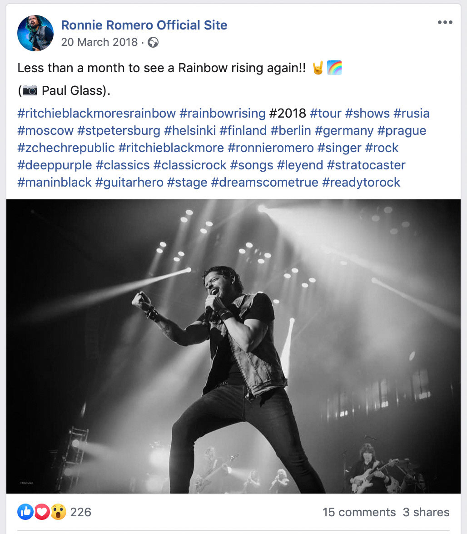Show the 226 reactions list

point(81,512)
